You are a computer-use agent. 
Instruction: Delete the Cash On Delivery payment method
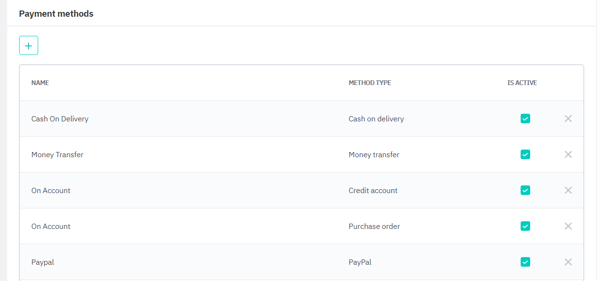(x=568, y=119)
